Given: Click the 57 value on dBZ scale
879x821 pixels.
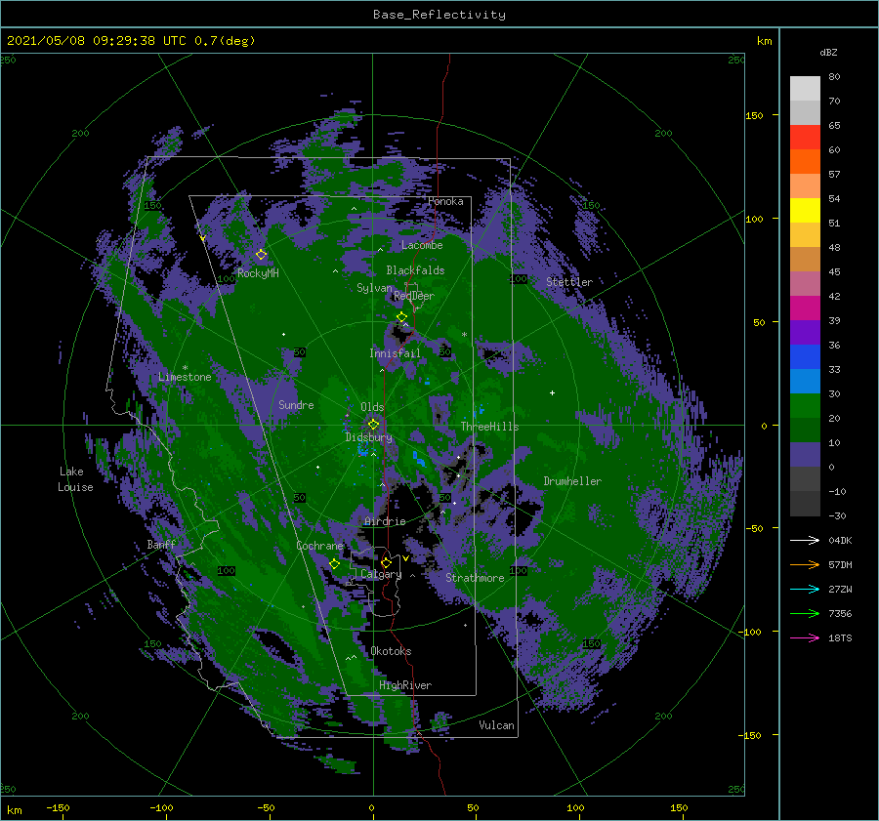Looking at the screenshot, I should tap(834, 175).
